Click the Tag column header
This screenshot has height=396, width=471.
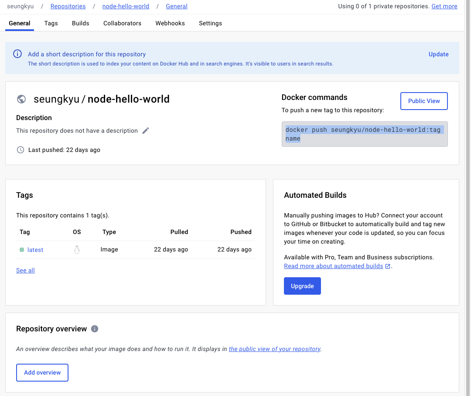(x=24, y=232)
